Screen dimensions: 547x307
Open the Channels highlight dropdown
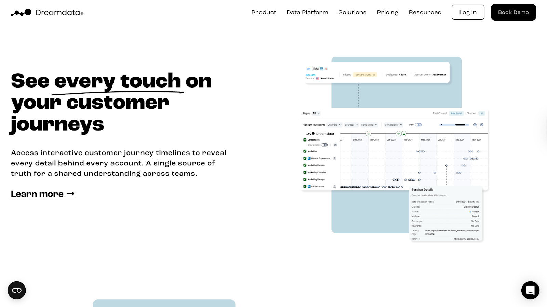coord(334,125)
